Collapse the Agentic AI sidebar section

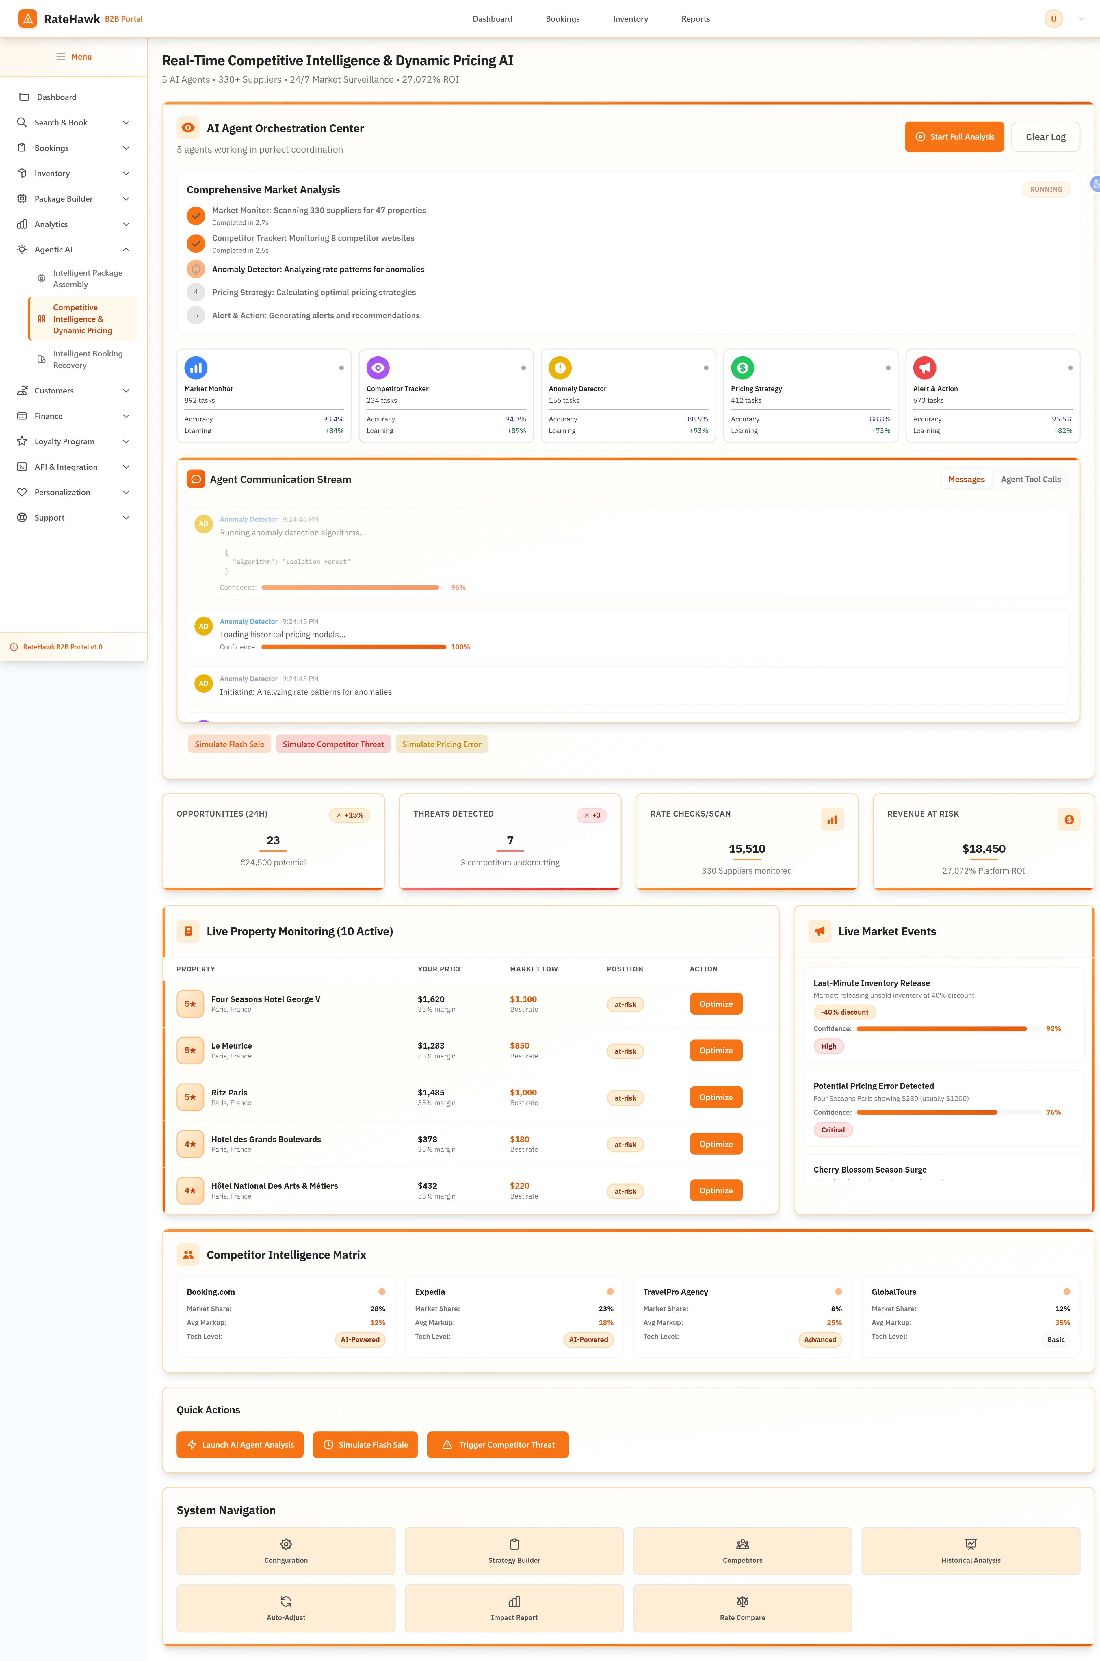[74, 249]
